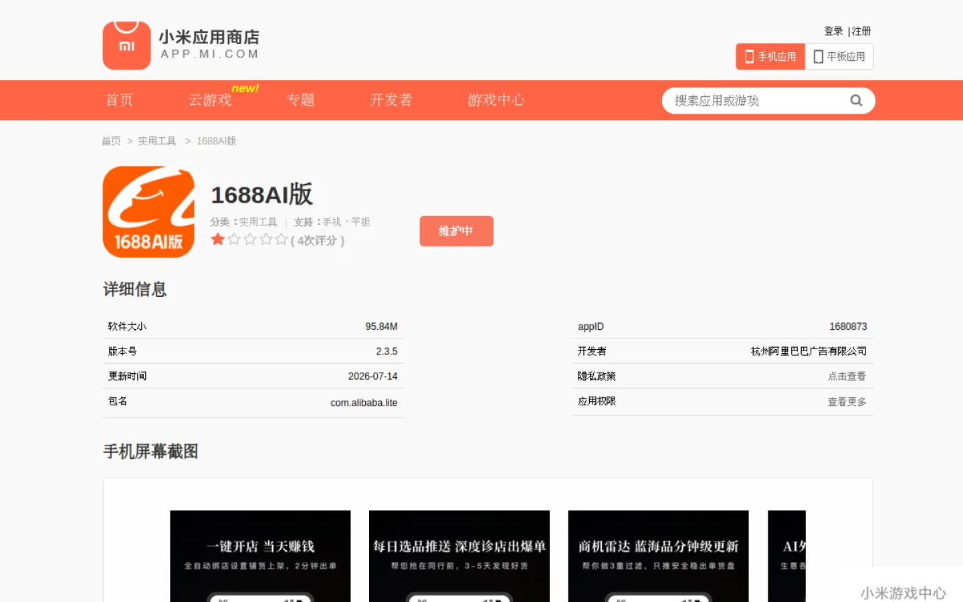This screenshot has width=963, height=602.
Task: Click the 登录 login link
Action: [833, 31]
